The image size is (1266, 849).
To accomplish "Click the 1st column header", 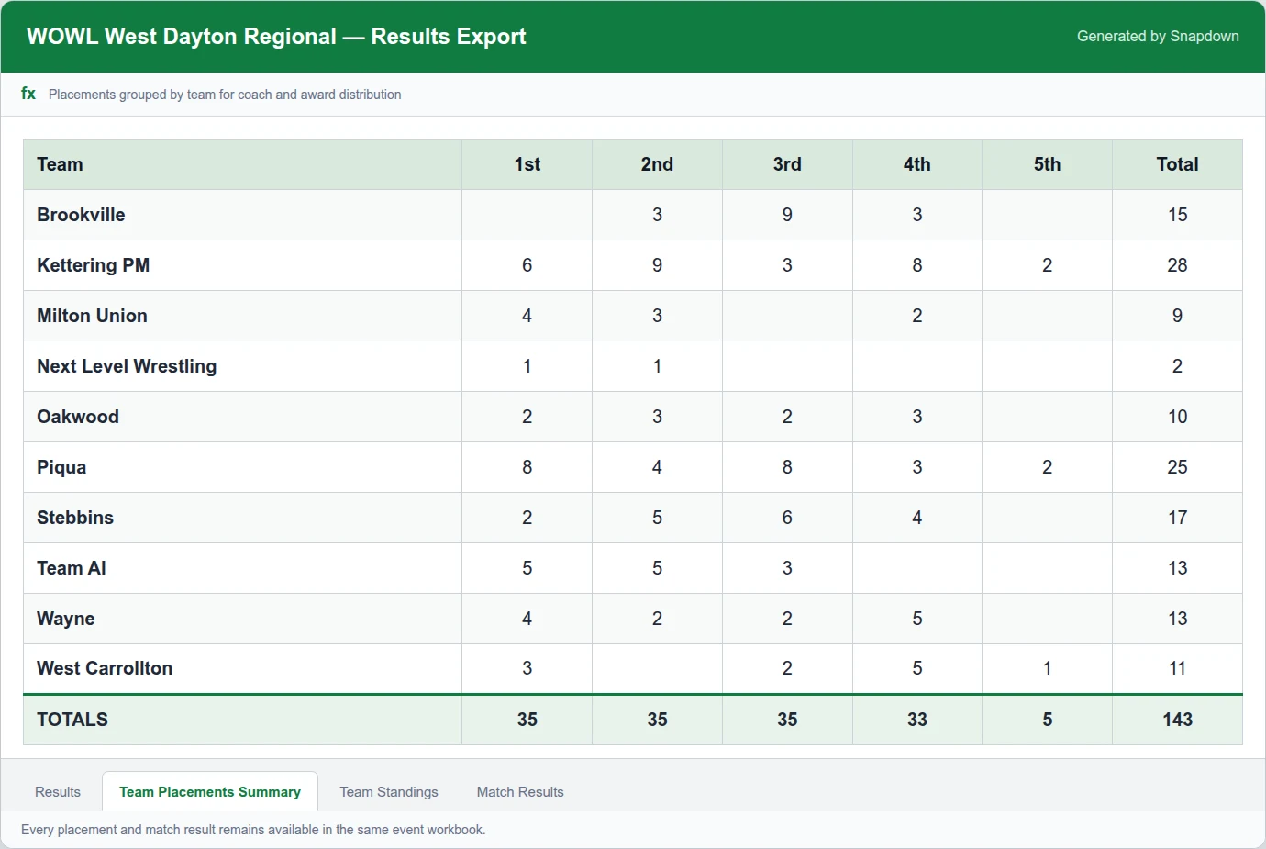I will 527,164.
